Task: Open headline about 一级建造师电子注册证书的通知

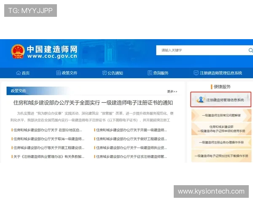Action: click(x=93, y=103)
